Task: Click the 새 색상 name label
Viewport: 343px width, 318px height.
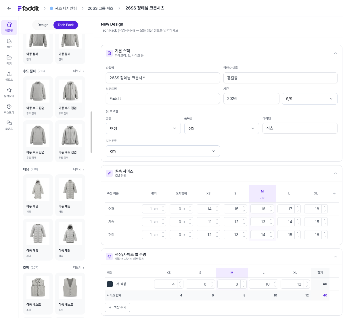Action: coord(121,284)
